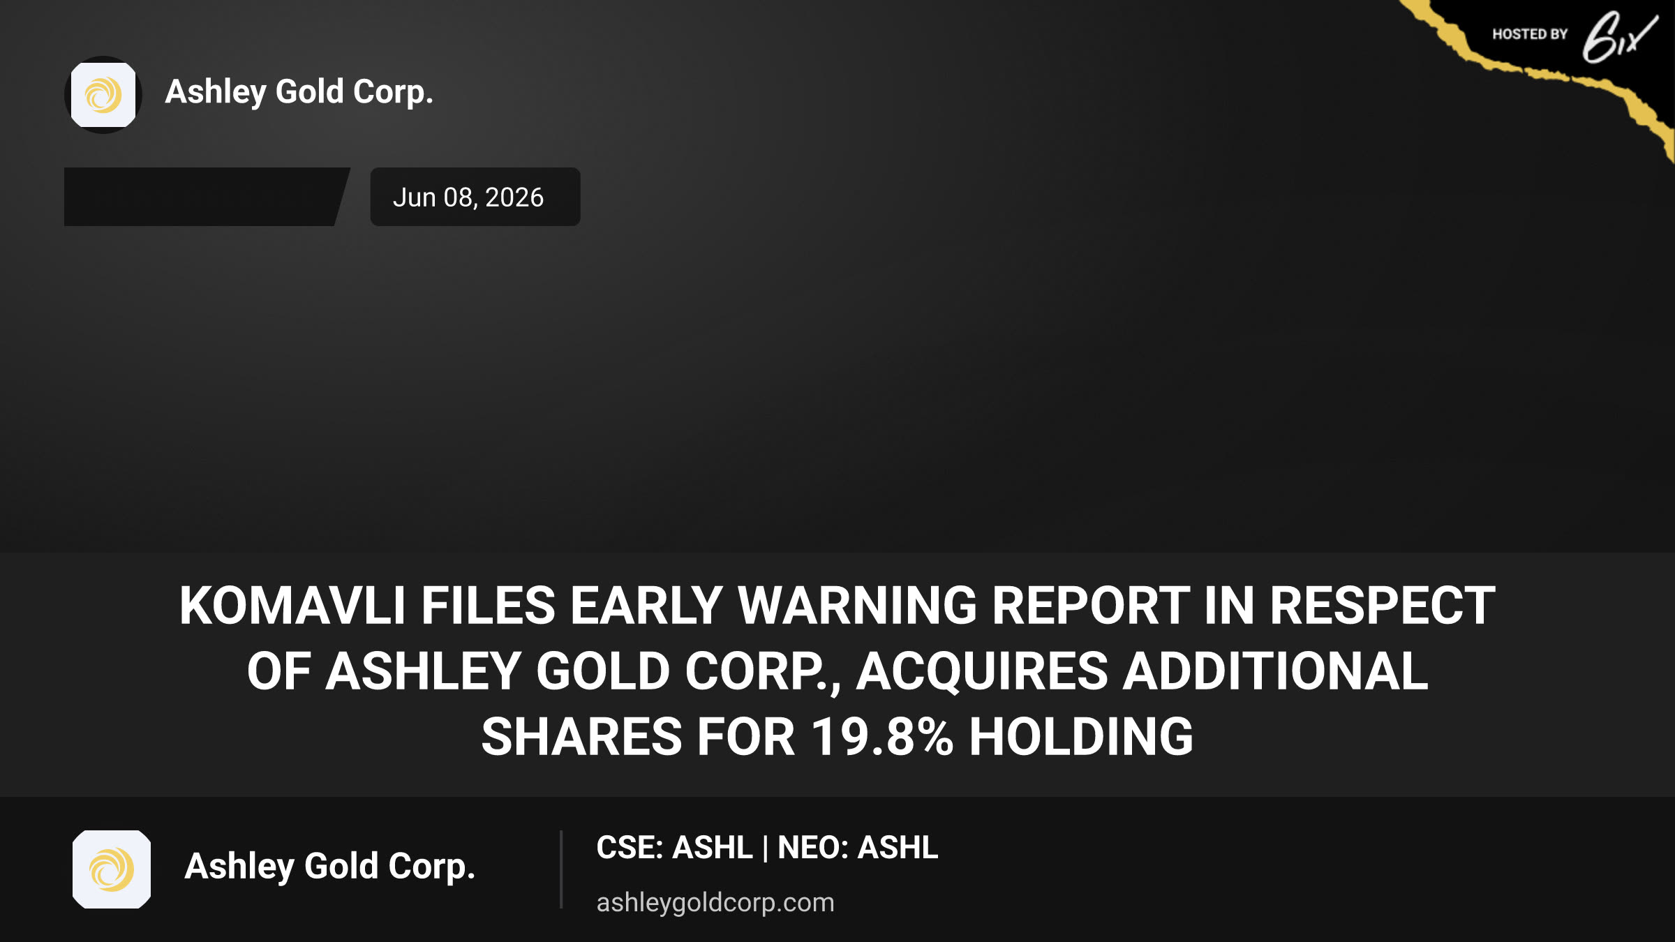Click the Ashley Gold swirl logo at top
Screen dimensions: 1675x942
(x=103, y=95)
